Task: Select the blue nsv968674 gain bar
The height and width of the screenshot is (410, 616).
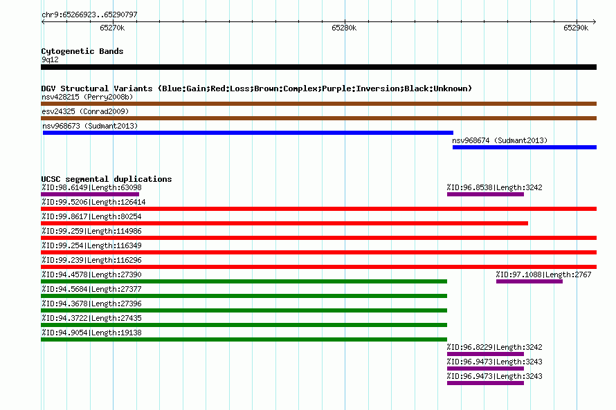Action: coord(525,147)
